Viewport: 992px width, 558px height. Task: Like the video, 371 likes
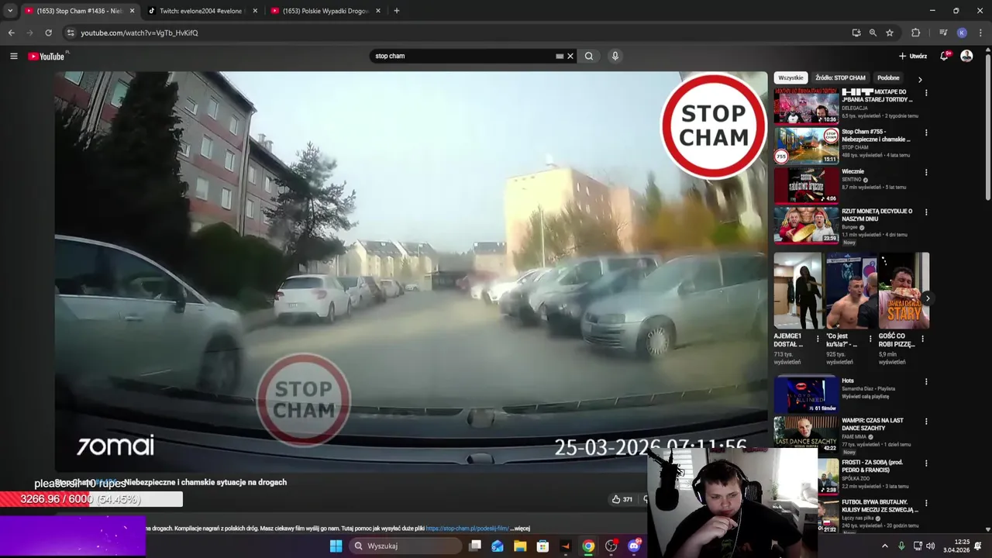pyautogui.click(x=622, y=499)
